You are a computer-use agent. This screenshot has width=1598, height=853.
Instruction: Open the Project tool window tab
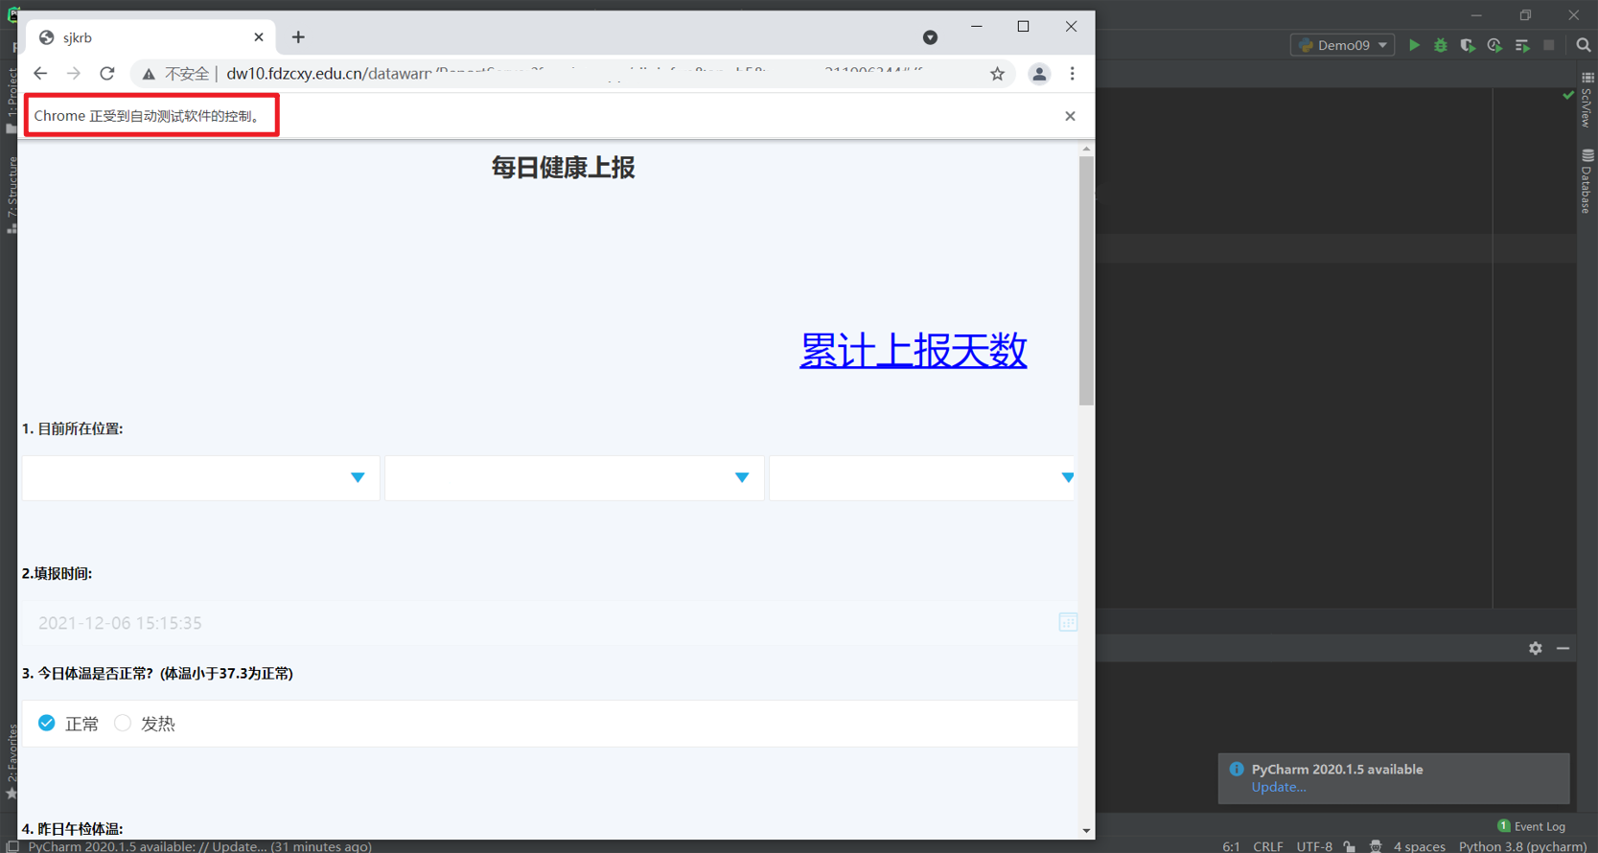(x=12, y=100)
